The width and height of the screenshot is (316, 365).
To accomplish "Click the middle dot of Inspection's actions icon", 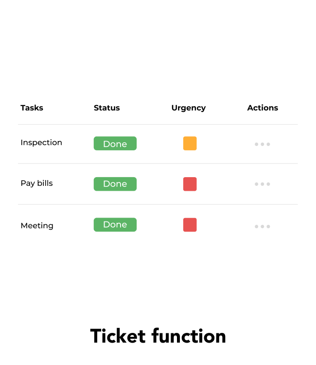I will click(263, 145).
